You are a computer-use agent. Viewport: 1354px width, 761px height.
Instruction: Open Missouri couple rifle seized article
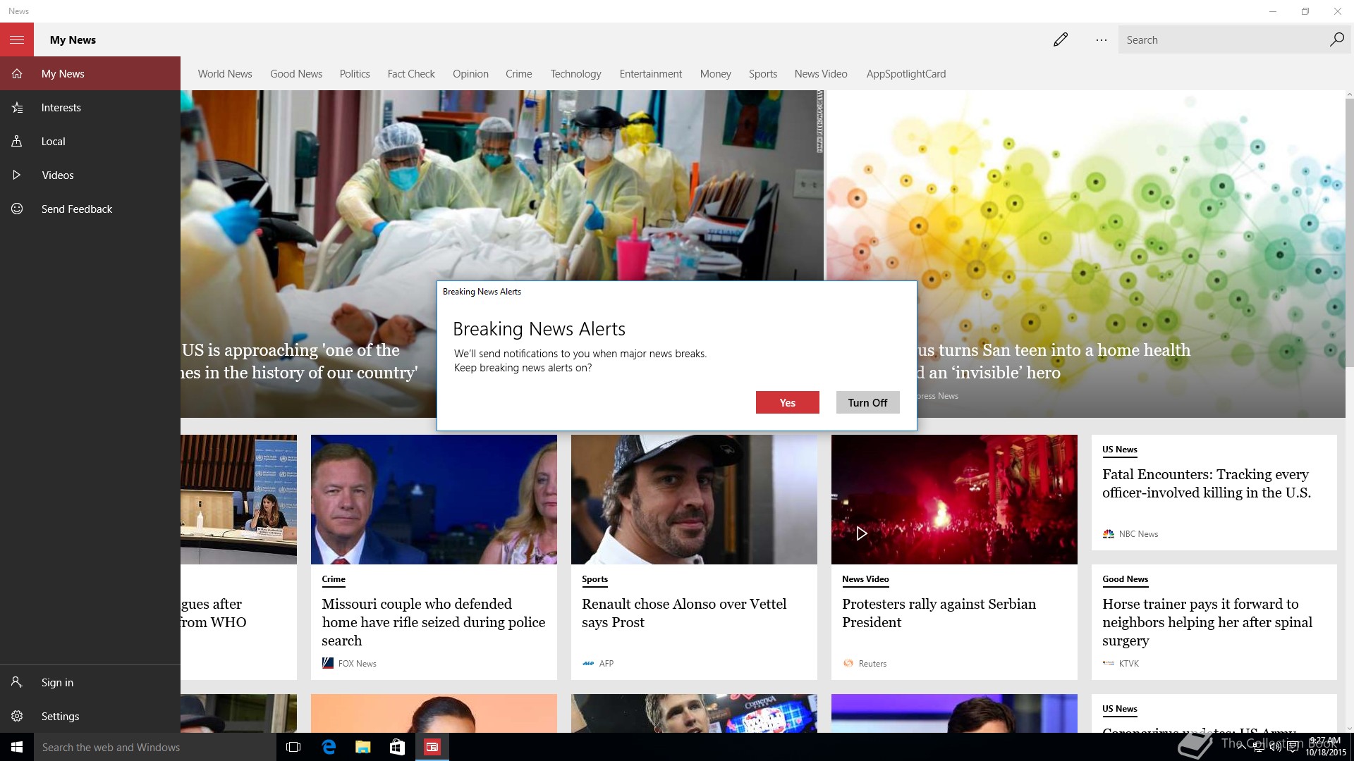pyautogui.click(x=433, y=622)
